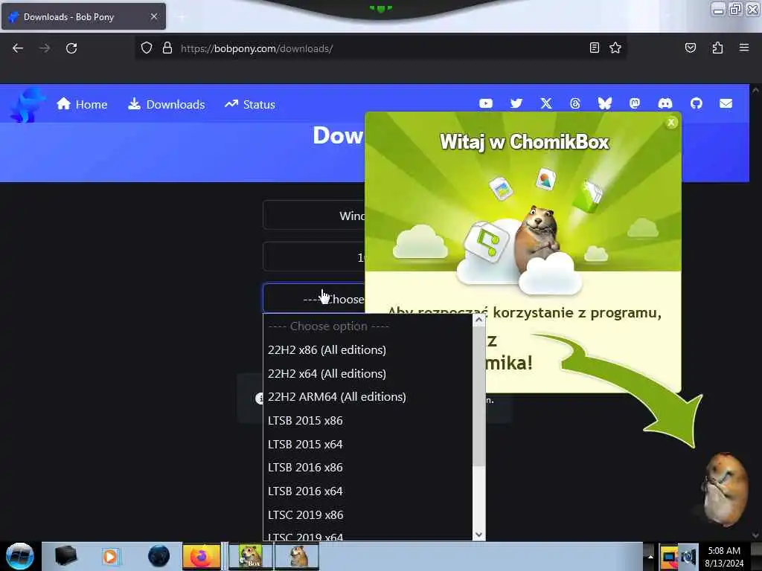Open the Status navigation item
The width and height of the screenshot is (762, 571).
(250, 104)
